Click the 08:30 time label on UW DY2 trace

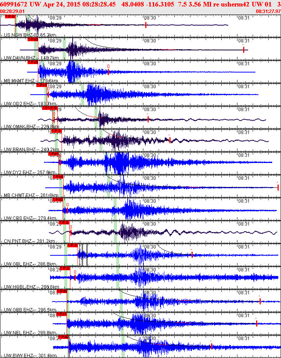[150, 155]
